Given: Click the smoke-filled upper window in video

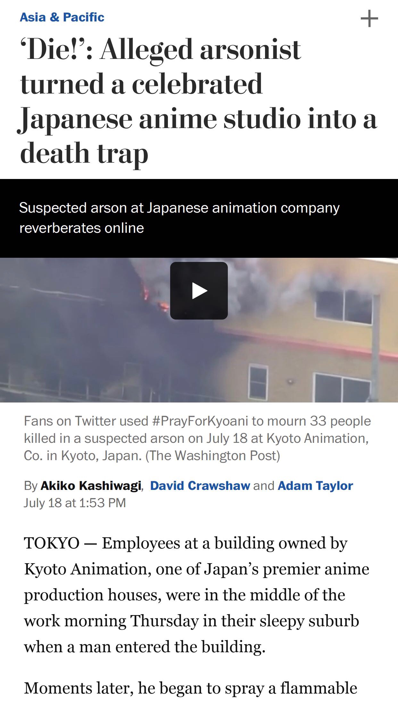Looking at the screenshot, I should (x=344, y=306).
